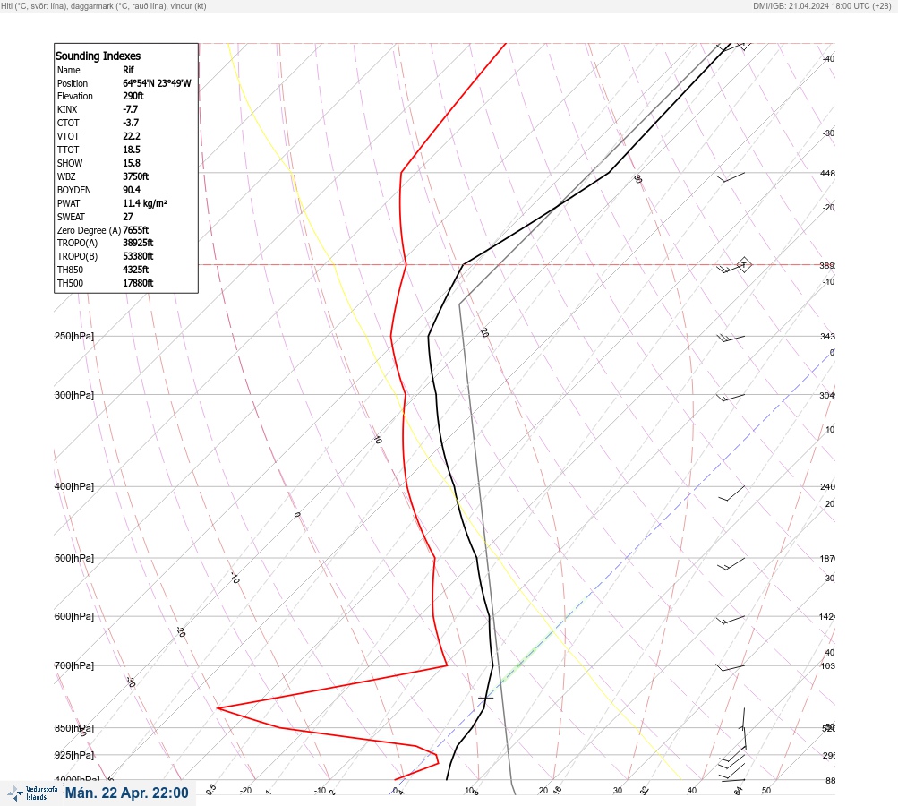The height and width of the screenshot is (806, 898).
Task: Click the wind barb at 600 hPa
Action: click(731, 620)
